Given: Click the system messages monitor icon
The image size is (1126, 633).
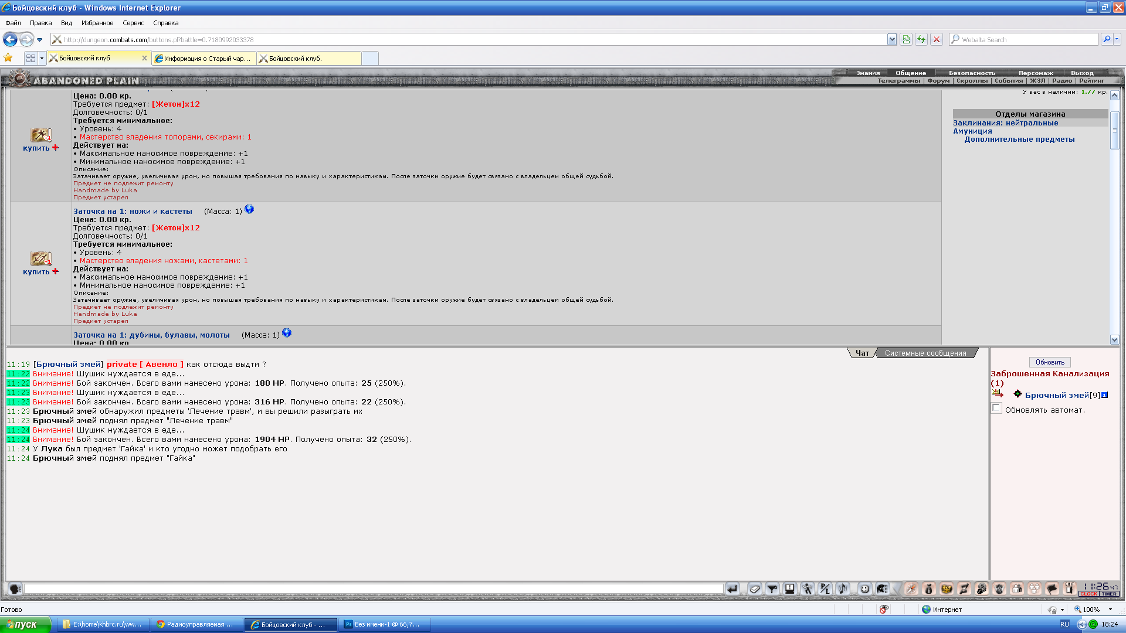Looking at the screenshot, I should pos(790,589).
